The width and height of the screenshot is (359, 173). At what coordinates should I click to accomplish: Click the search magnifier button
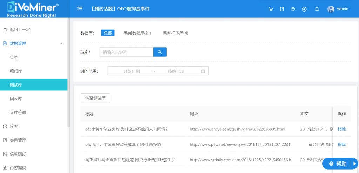coord(160,52)
